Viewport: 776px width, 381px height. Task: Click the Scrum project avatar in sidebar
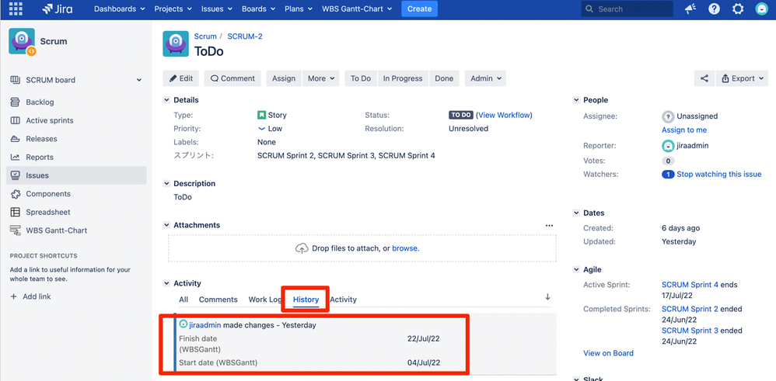coord(22,41)
